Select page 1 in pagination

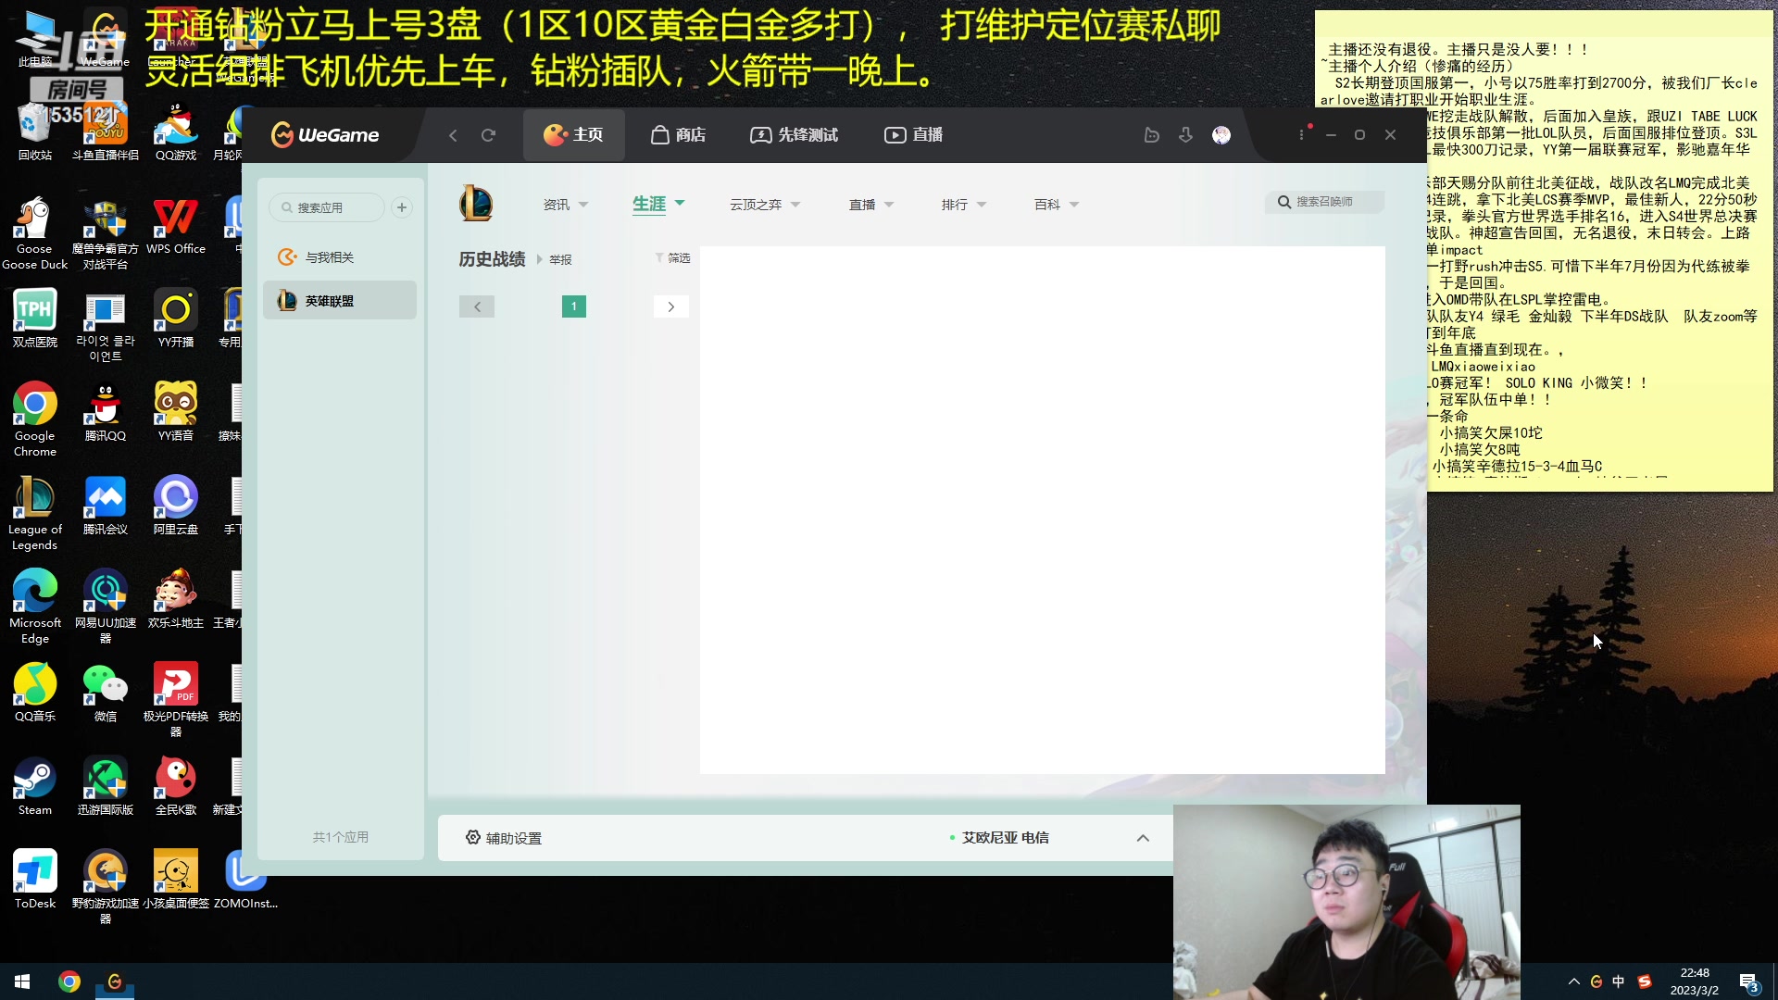click(x=574, y=306)
